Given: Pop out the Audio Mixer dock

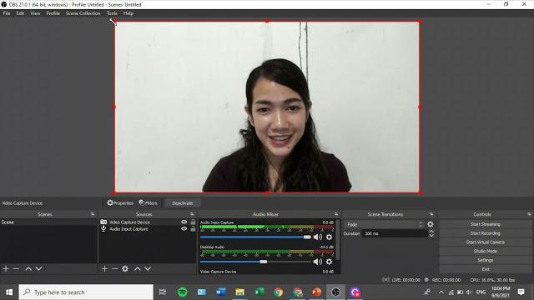Looking at the screenshot, I should (x=336, y=214).
